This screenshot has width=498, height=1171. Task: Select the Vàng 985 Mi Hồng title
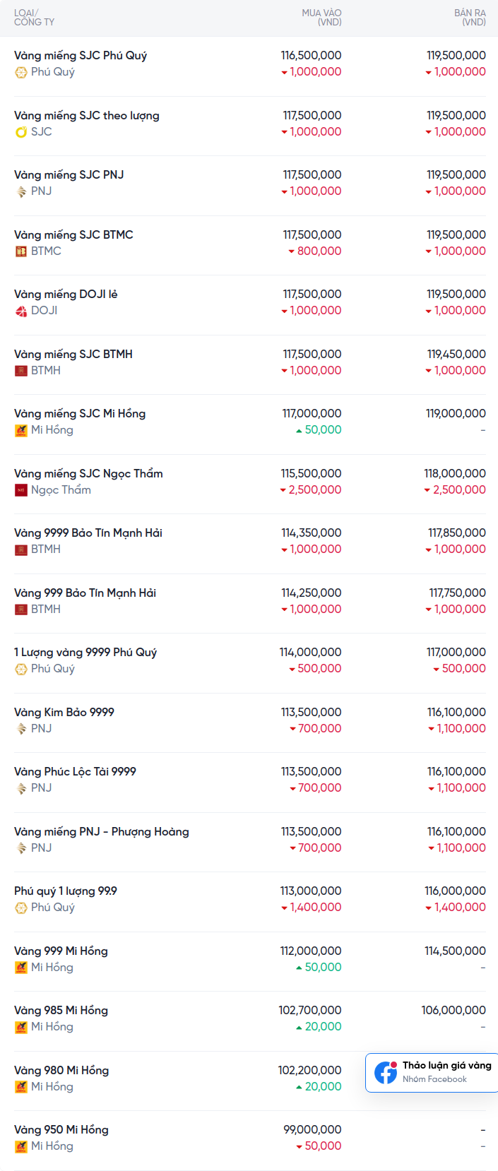61,1011
